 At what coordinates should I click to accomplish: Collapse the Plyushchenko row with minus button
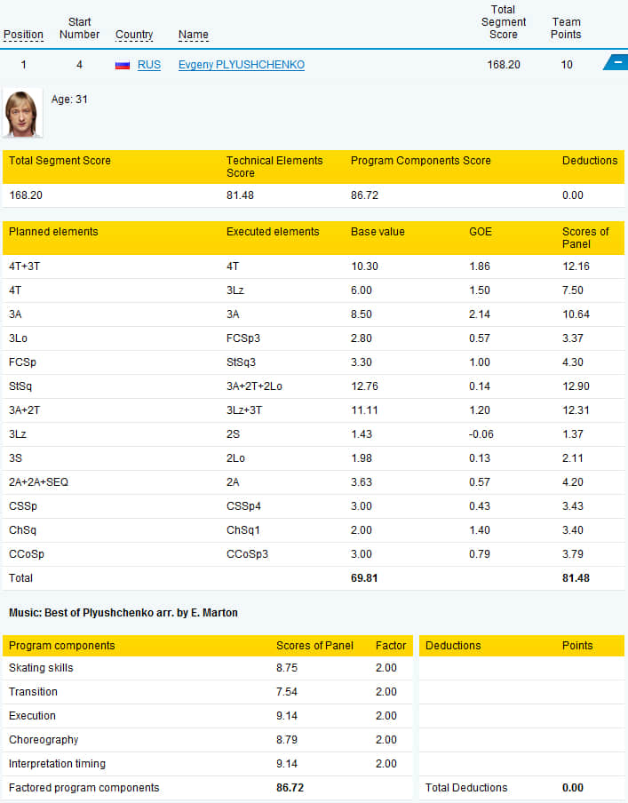click(616, 62)
